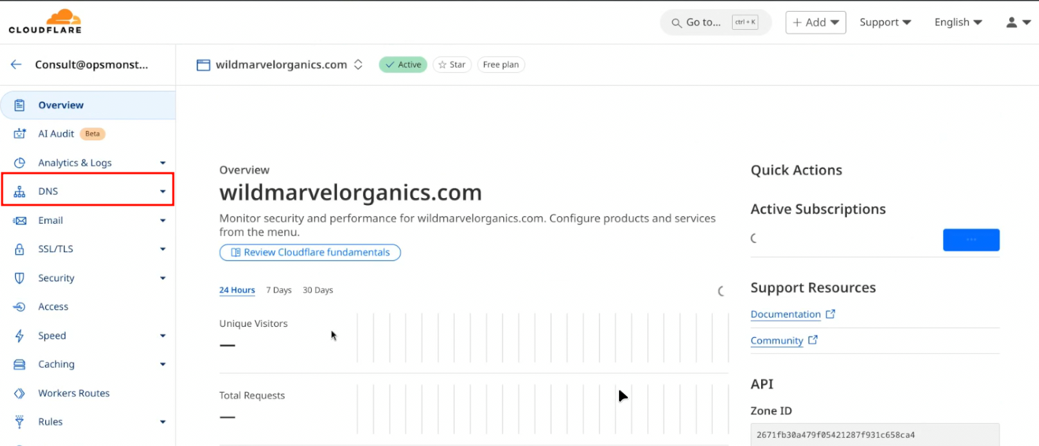The image size is (1039, 446).
Task: Select the 30 Days tab
Action: click(x=317, y=290)
